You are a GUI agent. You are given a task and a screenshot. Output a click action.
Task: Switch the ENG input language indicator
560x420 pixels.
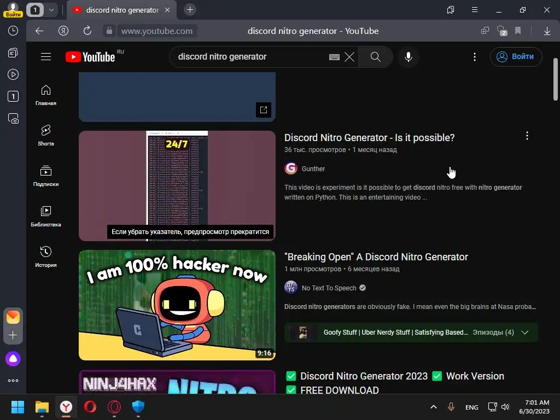(x=472, y=407)
